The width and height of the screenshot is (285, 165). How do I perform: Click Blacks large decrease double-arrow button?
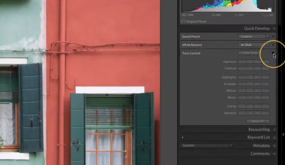point(242,97)
